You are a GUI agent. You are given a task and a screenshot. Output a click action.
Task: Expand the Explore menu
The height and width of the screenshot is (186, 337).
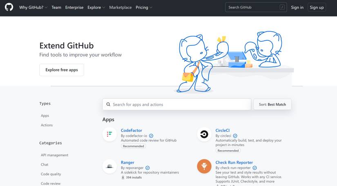click(96, 7)
